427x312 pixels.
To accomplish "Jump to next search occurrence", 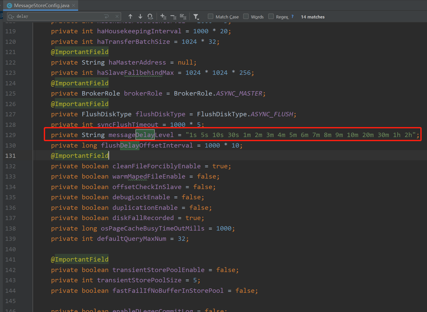I will pyautogui.click(x=140, y=17).
